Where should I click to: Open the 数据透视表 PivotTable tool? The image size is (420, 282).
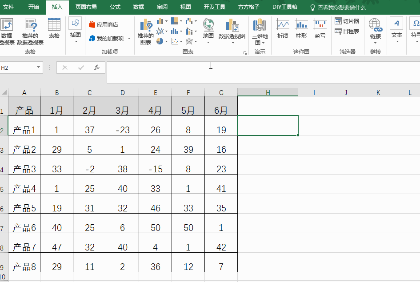[x=6, y=31]
